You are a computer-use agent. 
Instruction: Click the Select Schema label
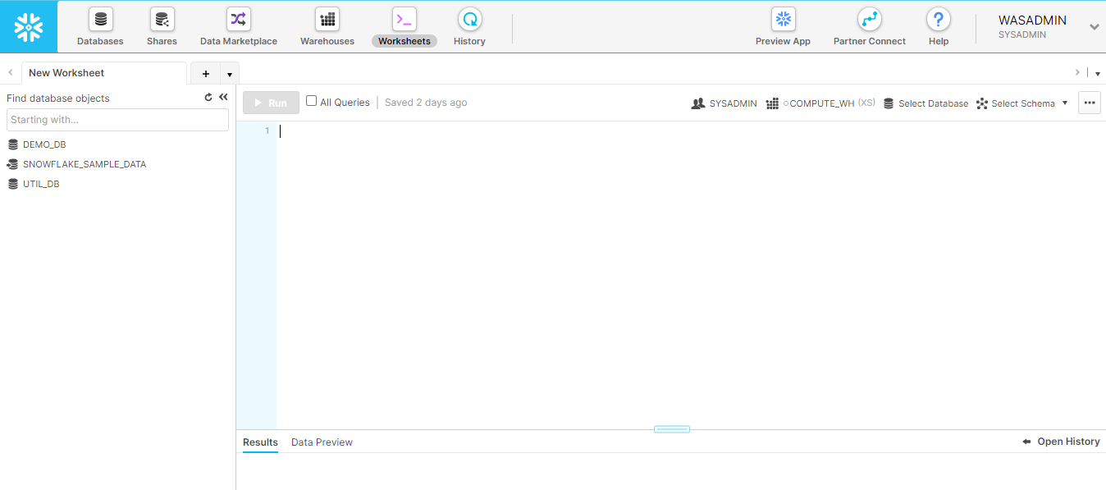[x=1023, y=103]
